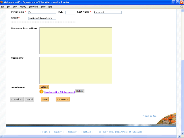Click the '2007 U.S. Department of Education' text
The height and width of the screenshot is (138, 184).
point(122,132)
